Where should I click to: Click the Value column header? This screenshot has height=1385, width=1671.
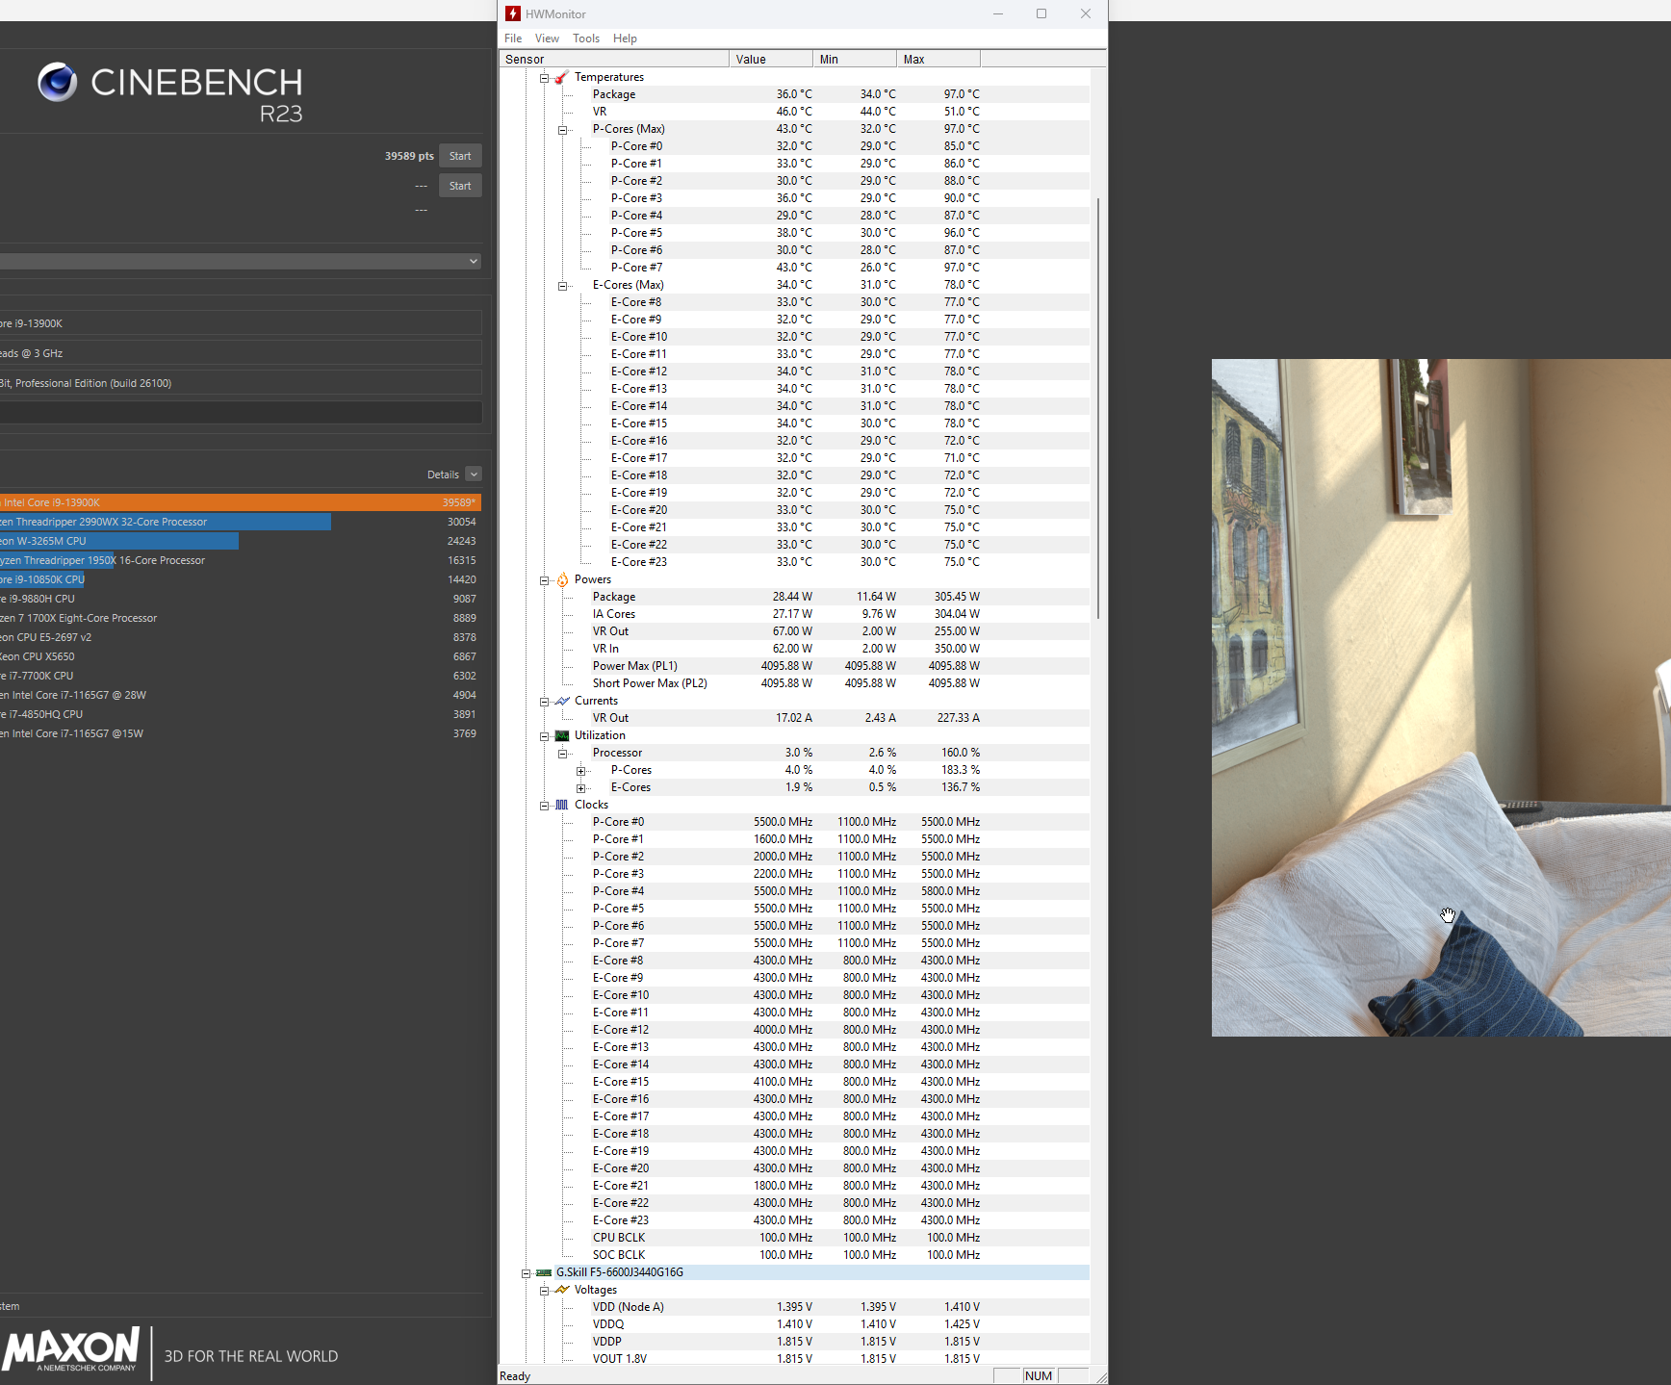pyautogui.click(x=771, y=59)
